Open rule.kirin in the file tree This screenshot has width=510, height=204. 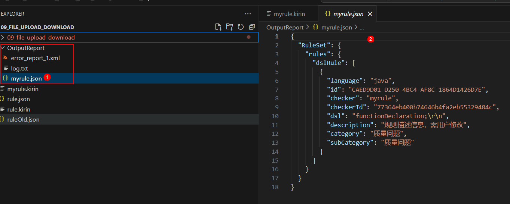click(19, 109)
